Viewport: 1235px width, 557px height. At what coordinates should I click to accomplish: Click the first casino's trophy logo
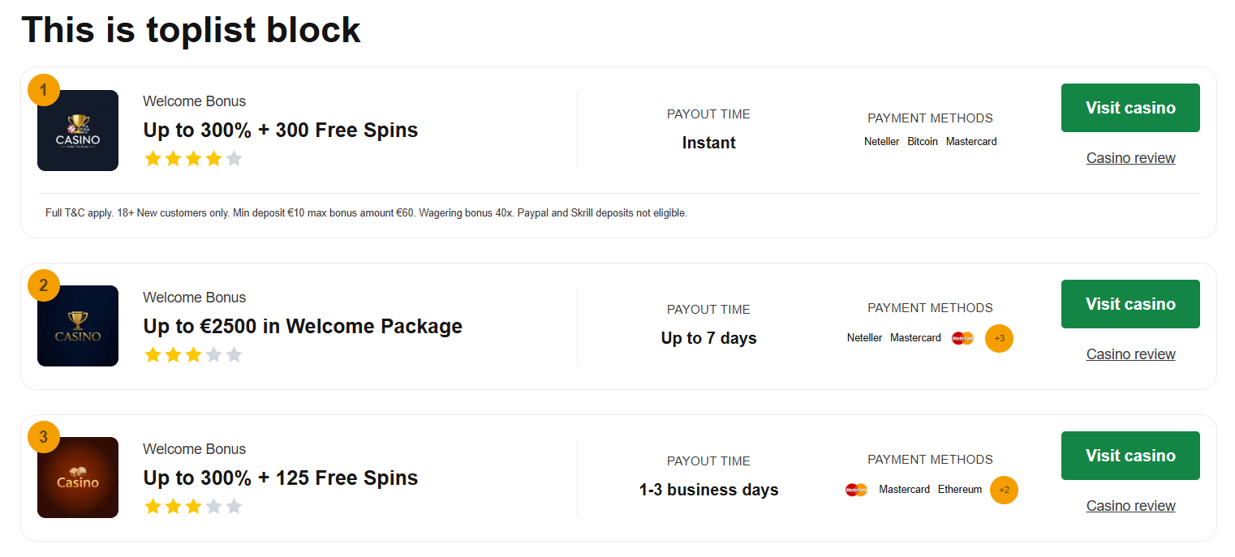78,131
